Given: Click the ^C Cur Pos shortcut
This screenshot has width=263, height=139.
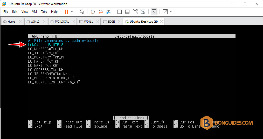Looking at the screenshot, I should (x=184, y=122).
